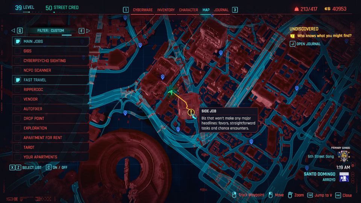Click the J key icon
Viewport: 361px width, 203px height.
pos(293,44)
